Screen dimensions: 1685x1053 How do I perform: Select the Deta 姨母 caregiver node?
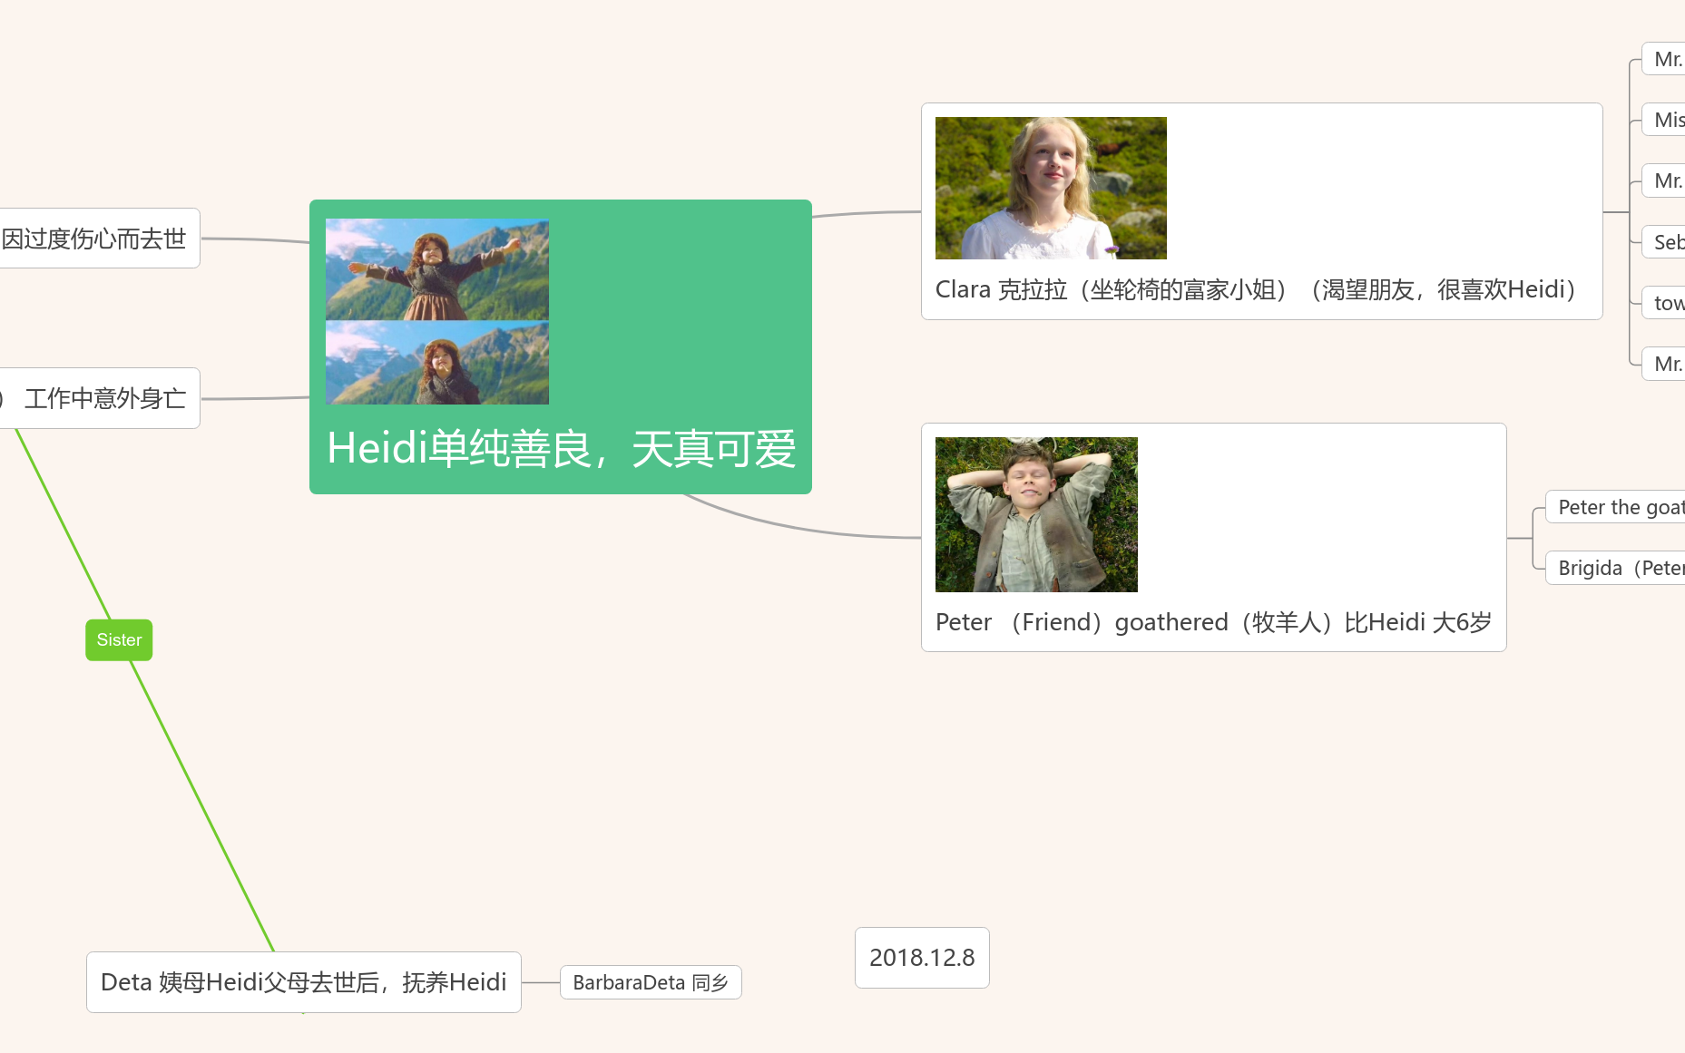[x=303, y=981]
